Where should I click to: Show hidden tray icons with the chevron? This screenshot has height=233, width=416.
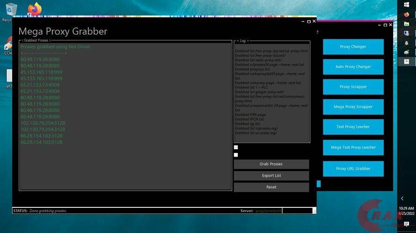[402, 199]
